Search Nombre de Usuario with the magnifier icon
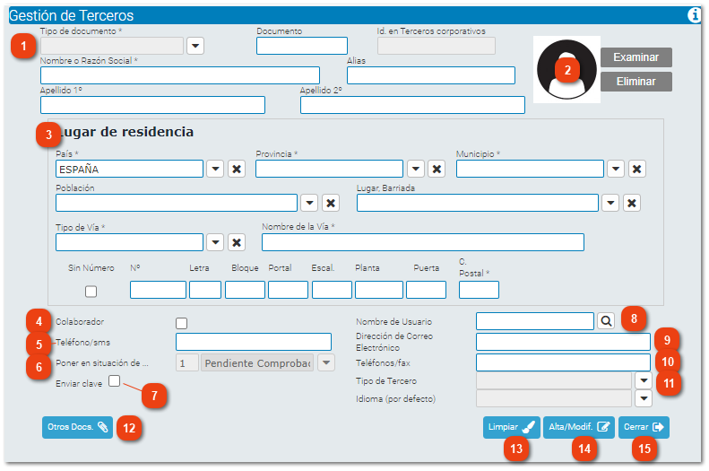The height and width of the screenshot is (471, 709). tap(606, 321)
